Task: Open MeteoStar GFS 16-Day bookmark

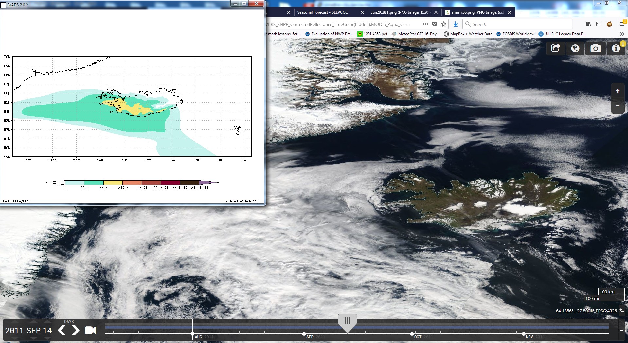Action: pos(416,34)
